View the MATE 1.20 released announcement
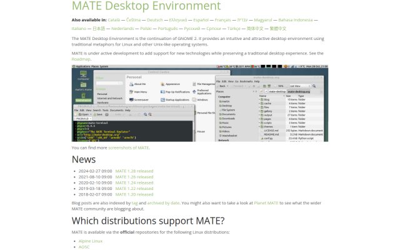This screenshot has height=250, width=400. click(x=134, y=194)
